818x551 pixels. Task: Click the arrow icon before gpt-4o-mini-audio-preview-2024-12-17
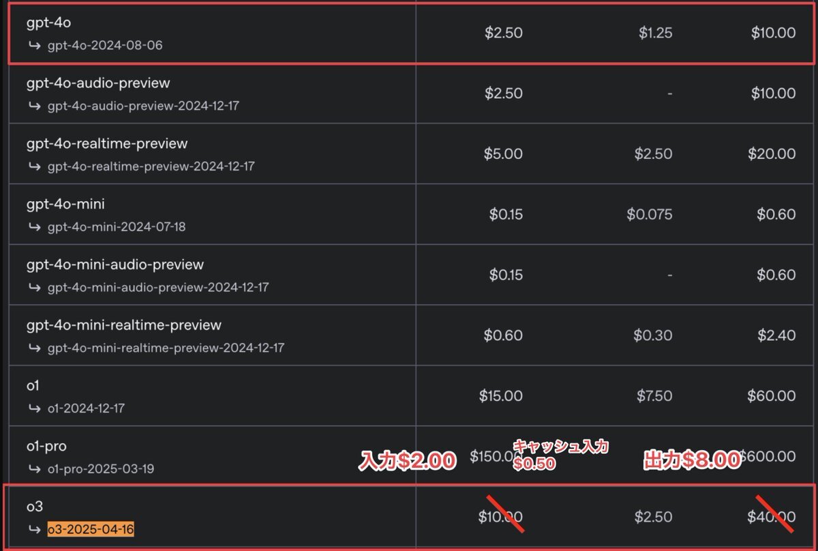pos(35,288)
